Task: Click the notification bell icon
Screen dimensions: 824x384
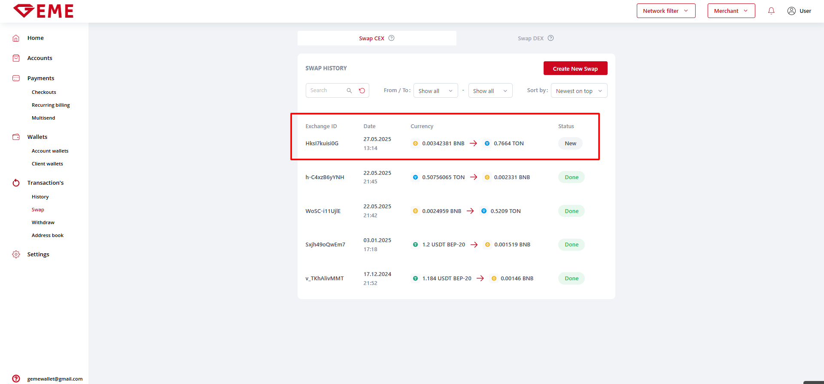Action: [x=771, y=11]
